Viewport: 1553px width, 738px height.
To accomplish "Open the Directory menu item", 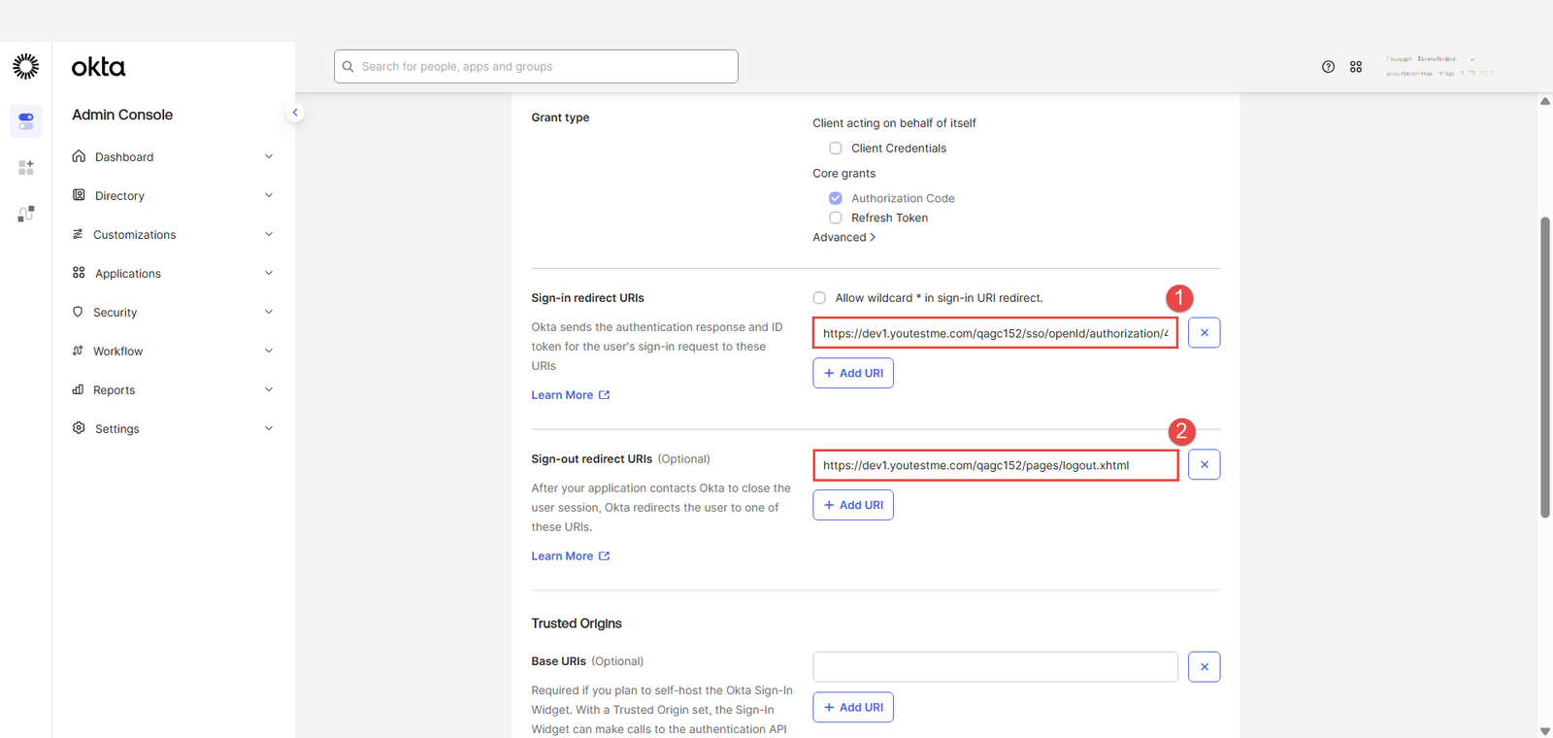I will tap(119, 196).
